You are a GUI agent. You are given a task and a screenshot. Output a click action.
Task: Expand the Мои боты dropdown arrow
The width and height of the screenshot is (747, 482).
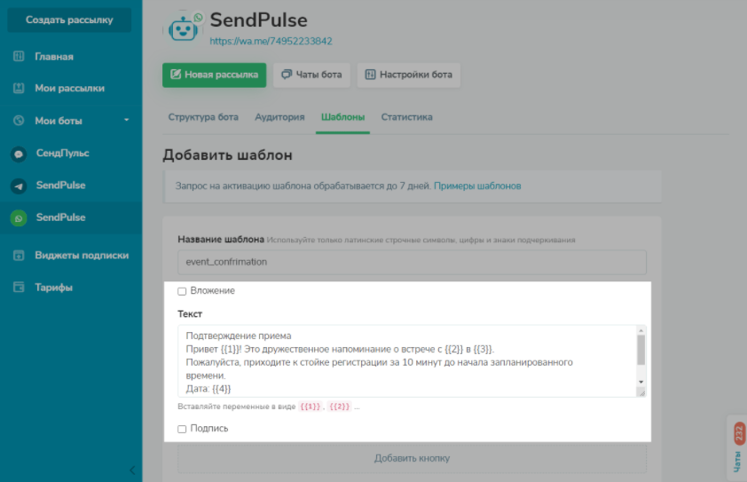click(x=126, y=121)
